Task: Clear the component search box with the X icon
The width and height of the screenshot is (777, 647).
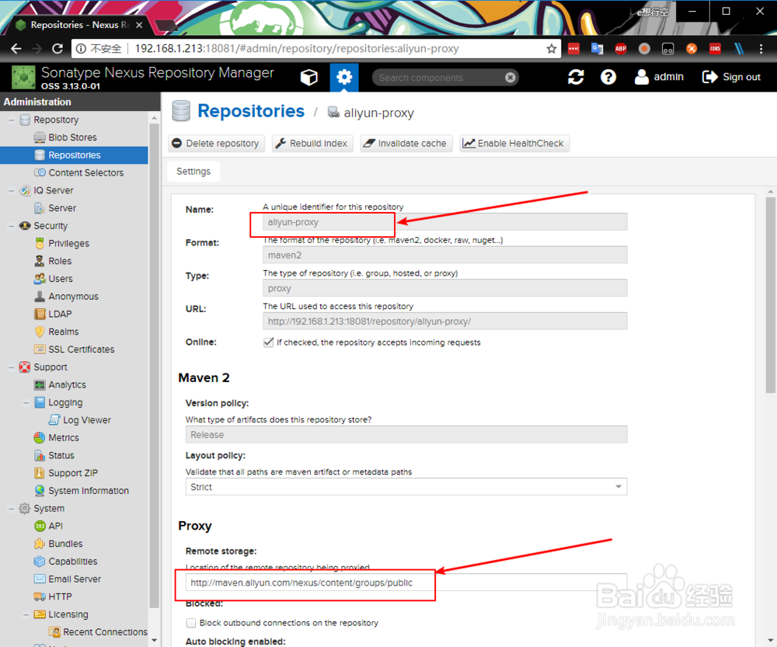Action: [x=510, y=78]
